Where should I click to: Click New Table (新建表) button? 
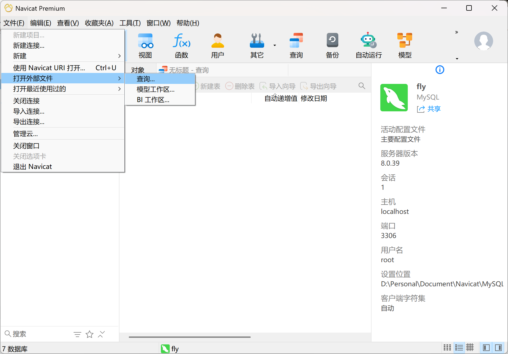pos(208,86)
